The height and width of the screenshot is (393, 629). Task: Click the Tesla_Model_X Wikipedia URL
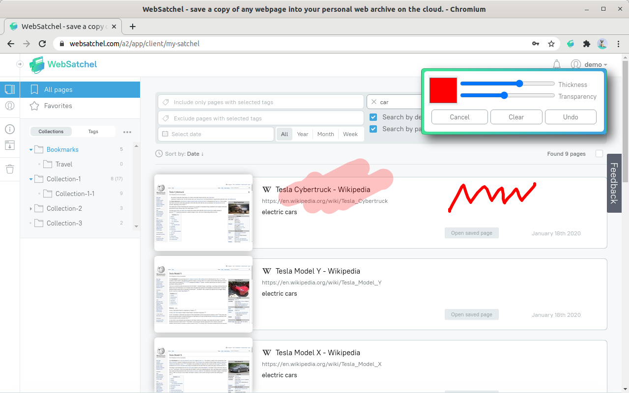pos(322,364)
